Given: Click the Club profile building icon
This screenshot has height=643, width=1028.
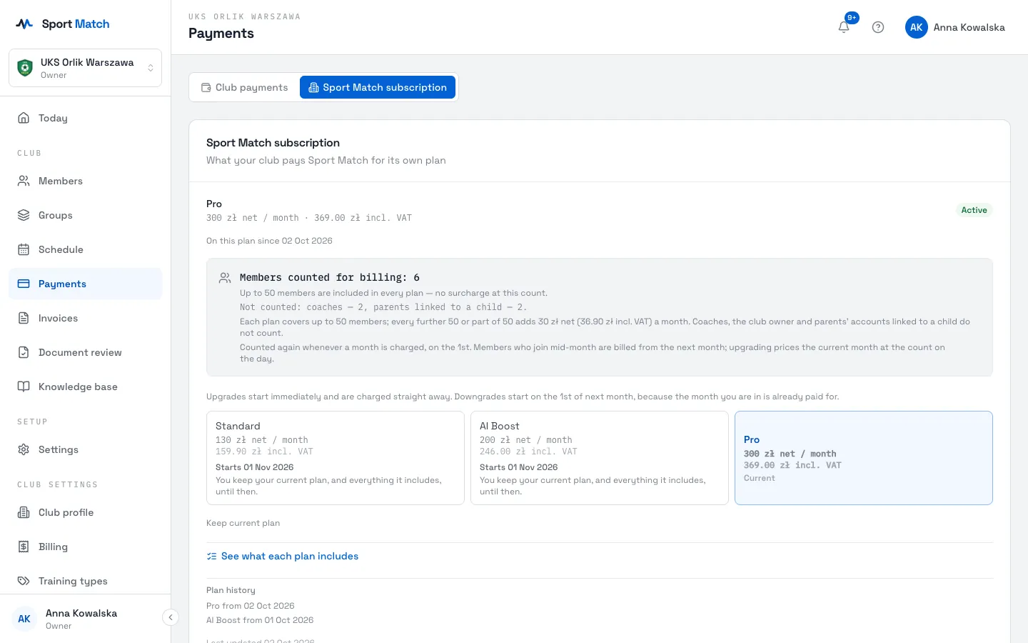Looking at the screenshot, I should click(24, 512).
